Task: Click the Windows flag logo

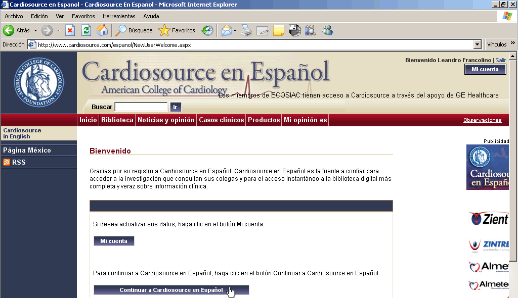Action: [x=507, y=16]
